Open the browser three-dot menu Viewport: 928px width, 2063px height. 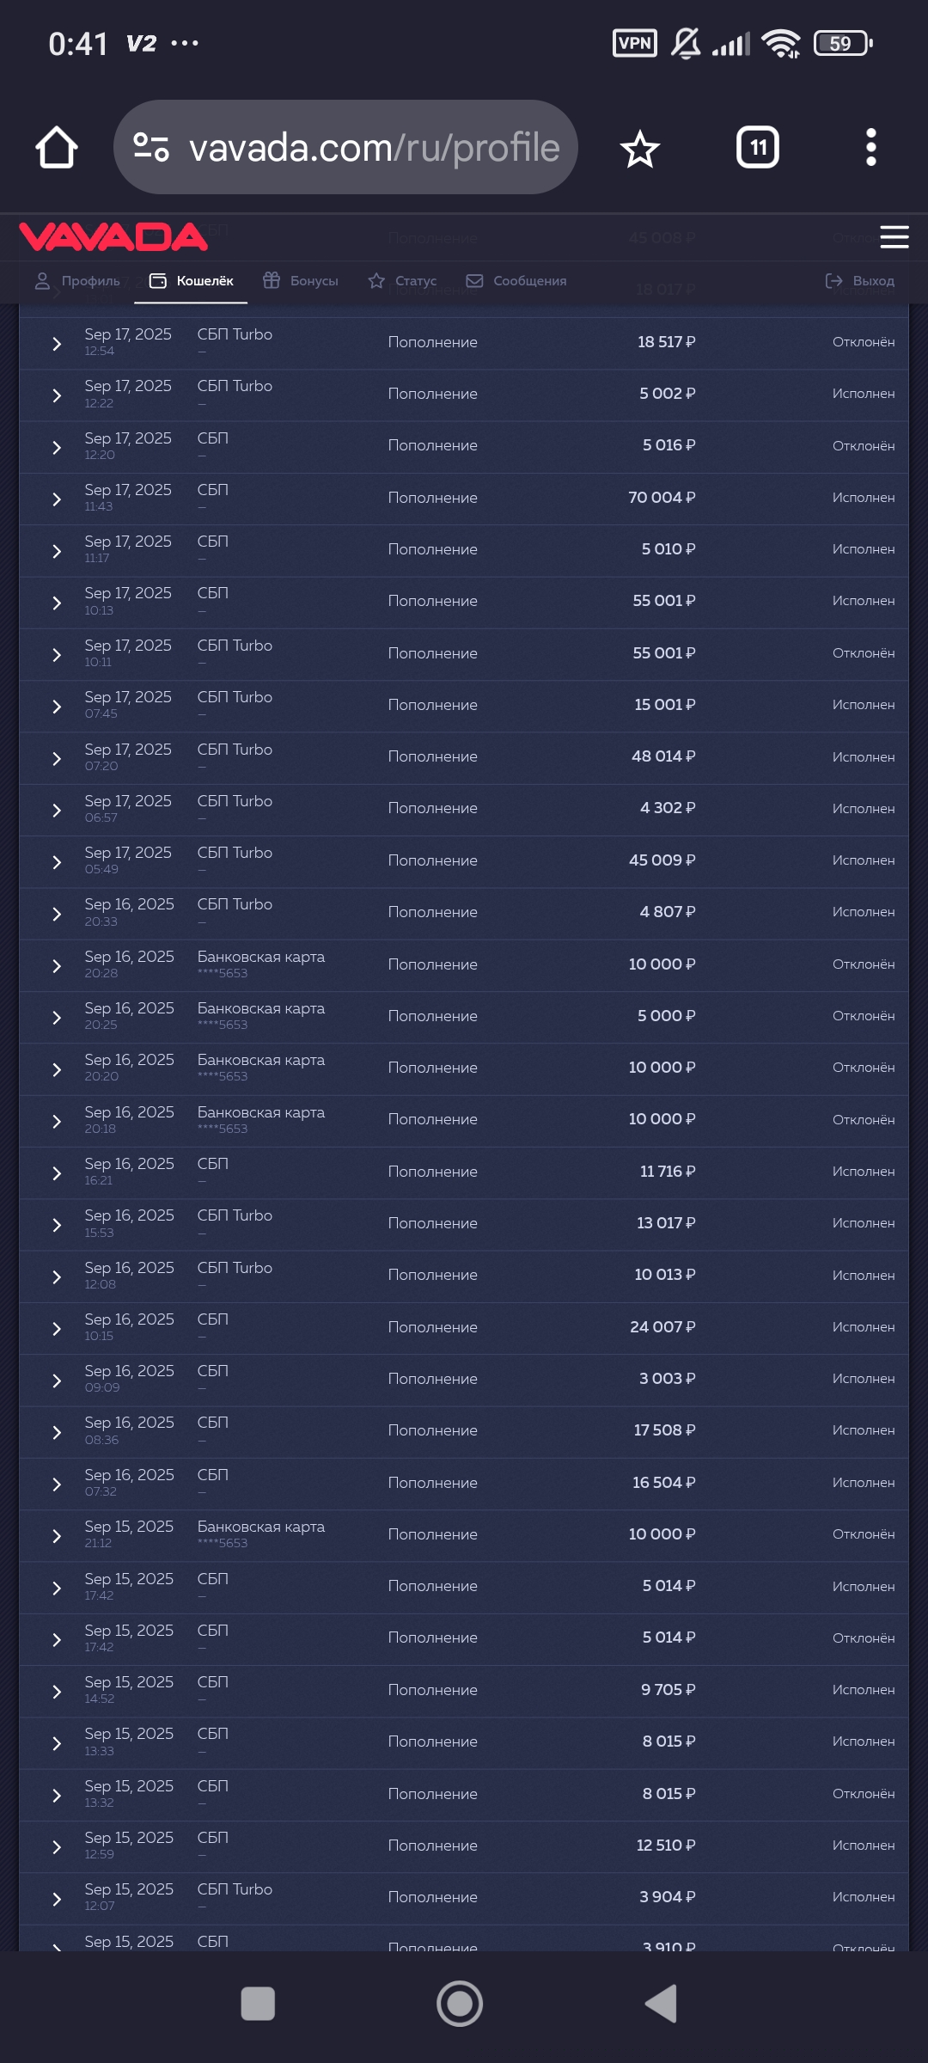tap(870, 148)
